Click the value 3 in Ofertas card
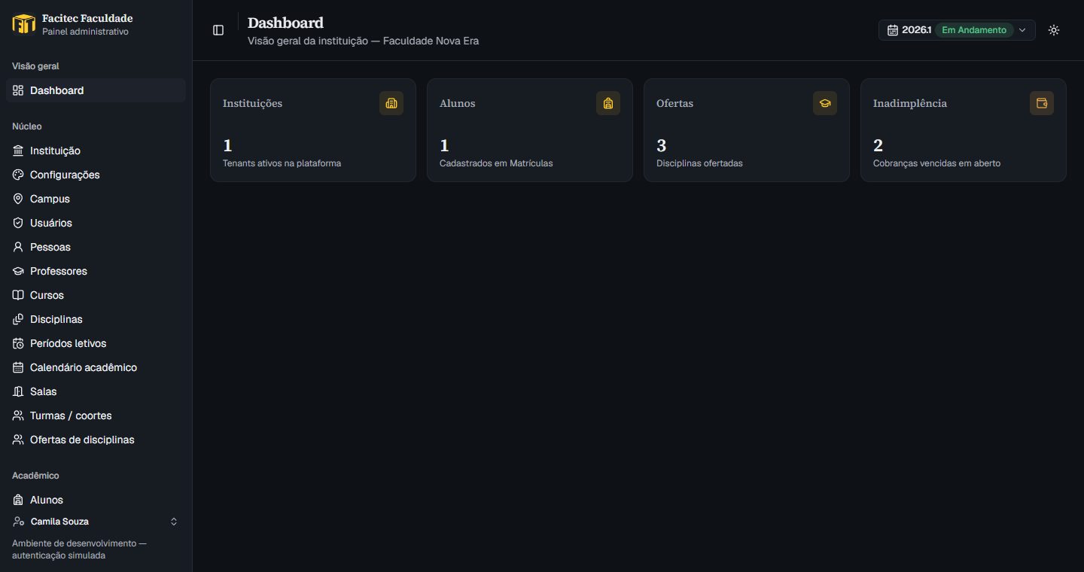The height and width of the screenshot is (572, 1084). pyautogui.click(x=661, y=145)
